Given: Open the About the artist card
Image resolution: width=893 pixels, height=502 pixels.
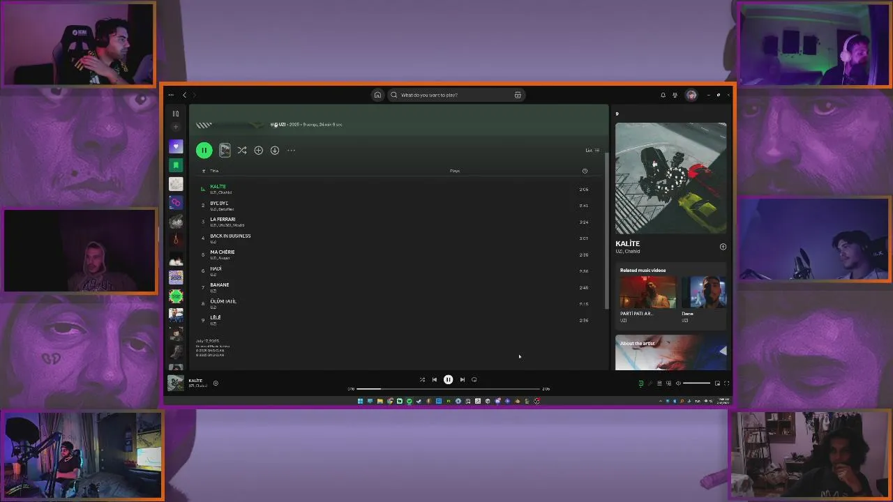Looking at the screenshot, I should pyautogui.click(x=670, y=353).
